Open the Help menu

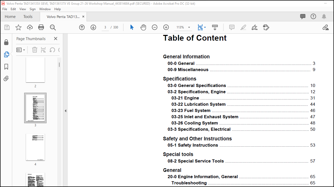coord(57,9)
